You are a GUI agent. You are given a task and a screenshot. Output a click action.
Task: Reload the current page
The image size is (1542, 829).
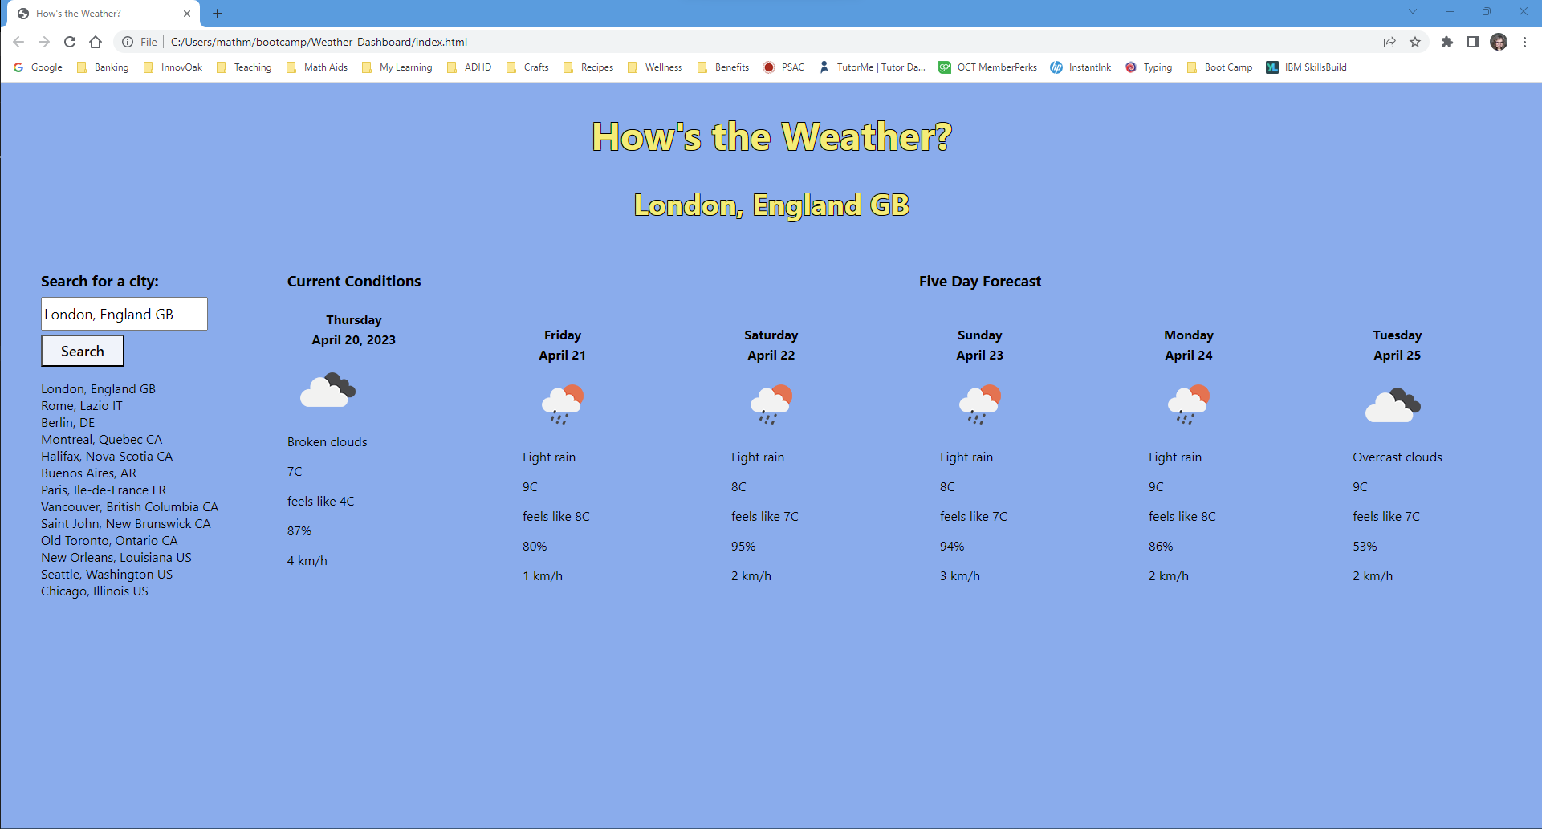point(70,42)
